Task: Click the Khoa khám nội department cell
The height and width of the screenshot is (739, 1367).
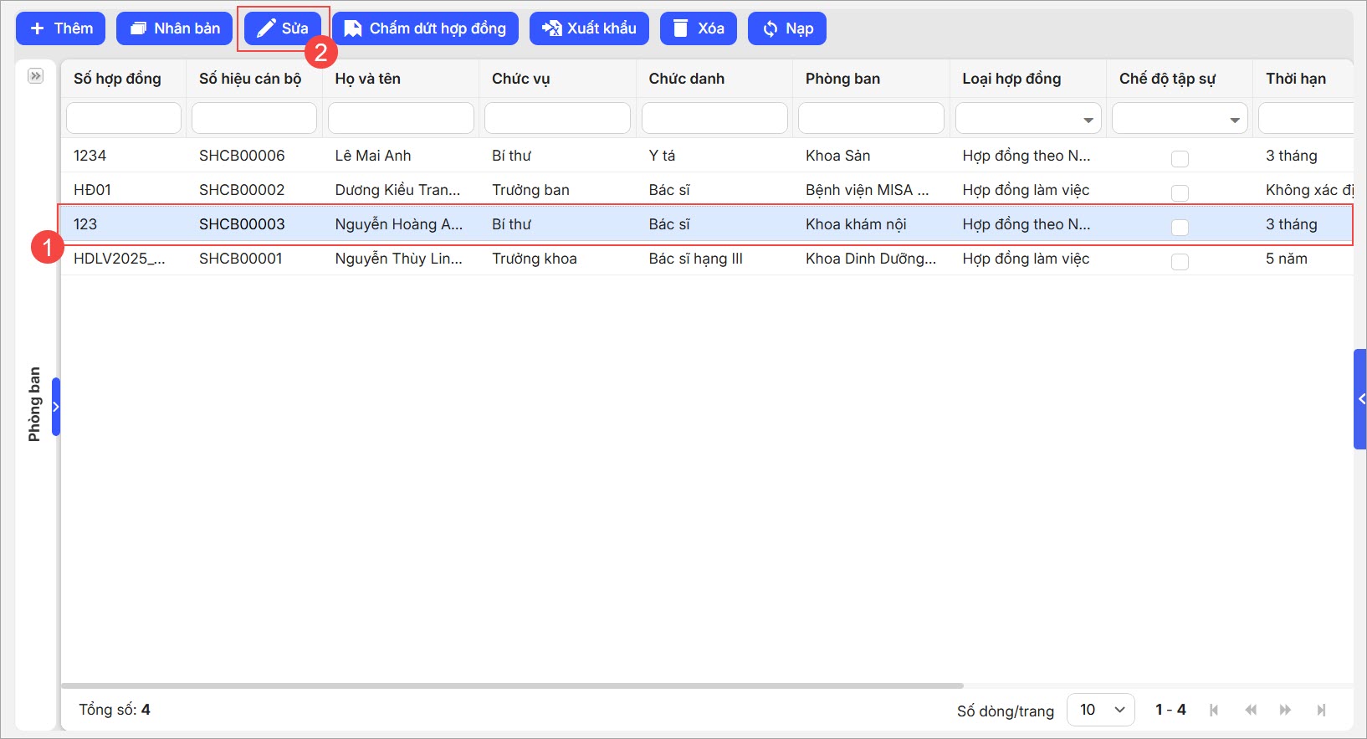Action: [856, 224]
